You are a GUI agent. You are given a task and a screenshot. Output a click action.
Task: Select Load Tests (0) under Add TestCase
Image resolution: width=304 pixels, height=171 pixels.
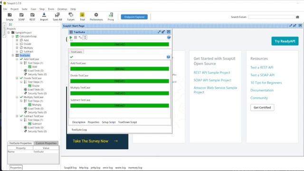[36, 71]
